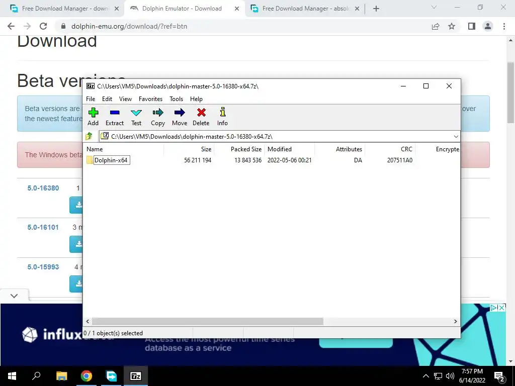This screenshot has height=386, width=515.
Task: Expand the 7-Zip address path dropdown
Action: (456, 136)
